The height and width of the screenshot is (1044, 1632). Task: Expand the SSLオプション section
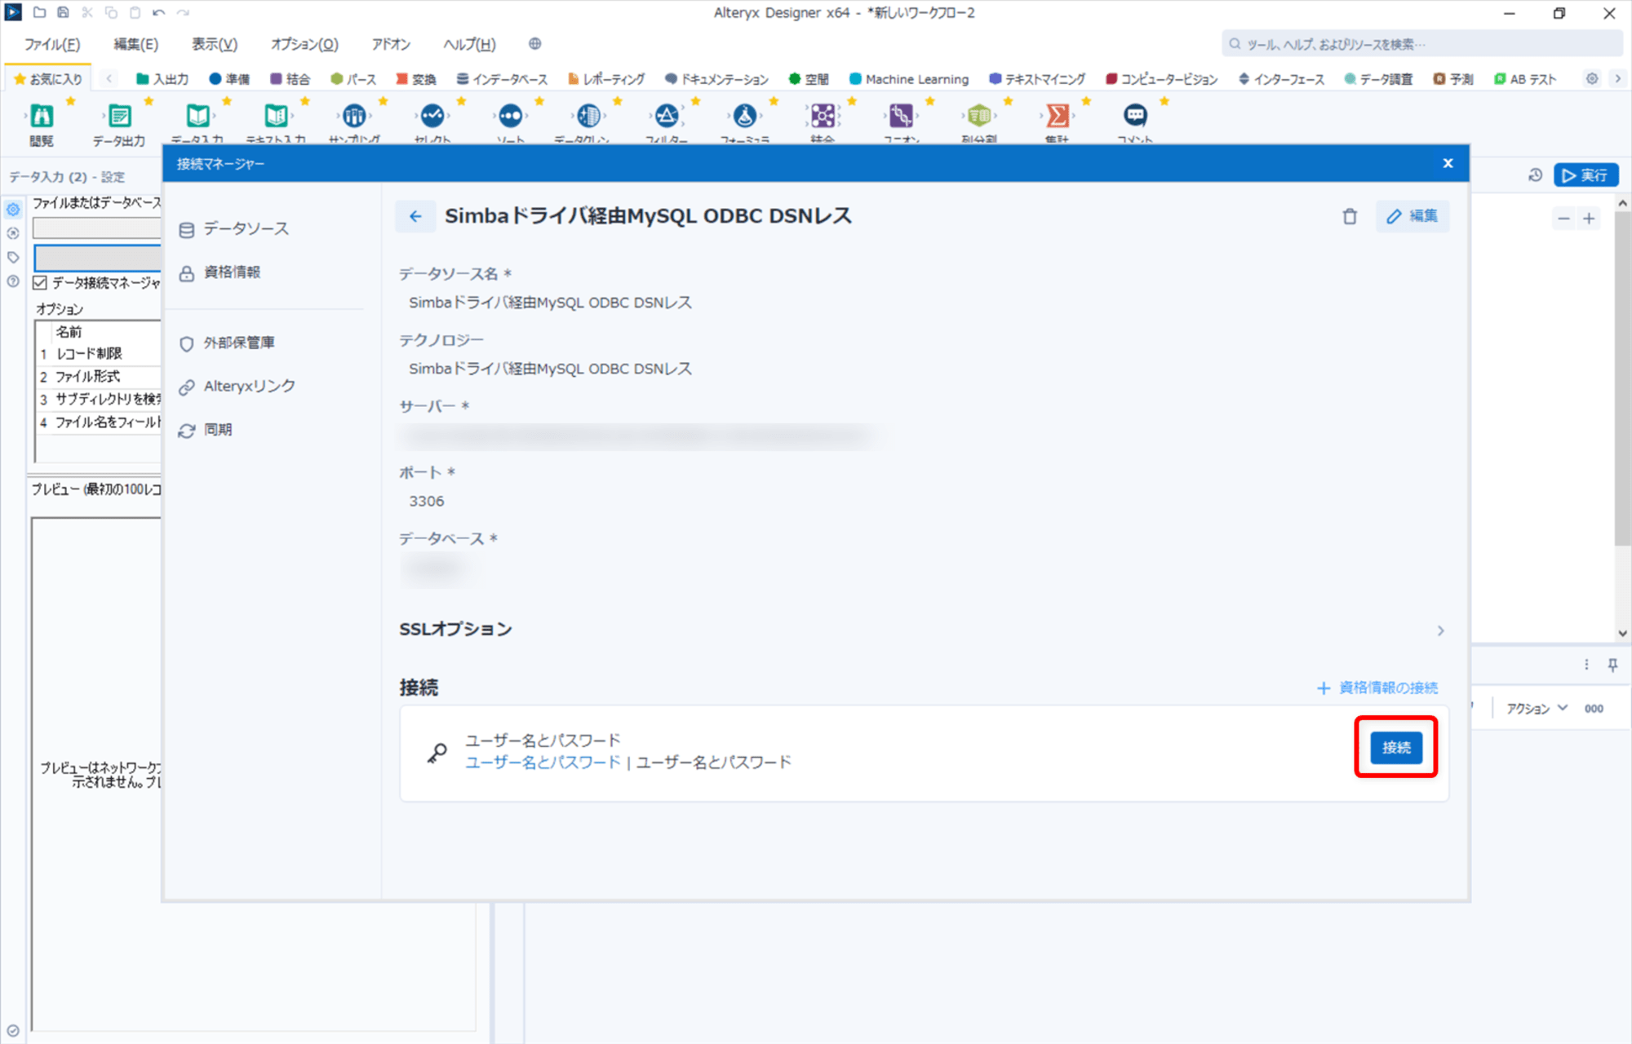click(1440, 630)
